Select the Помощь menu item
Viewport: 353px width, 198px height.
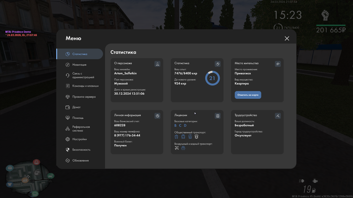80,118
